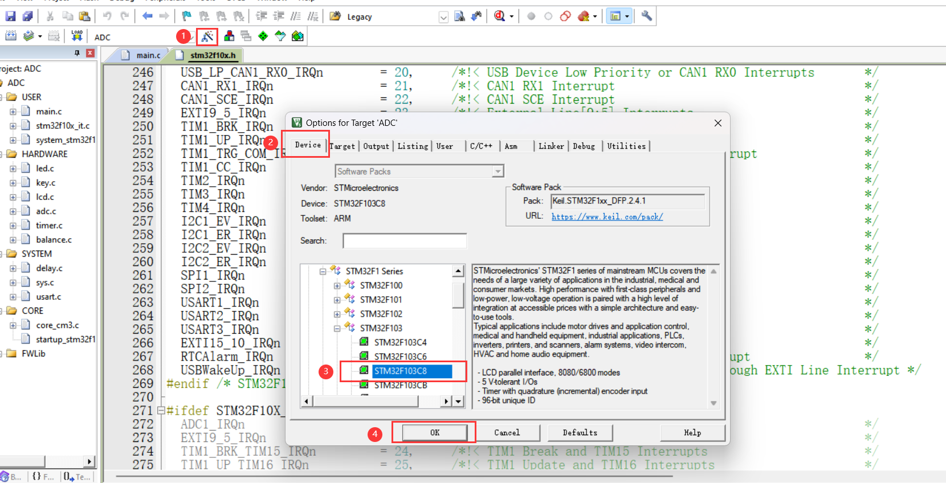Select STM32F103C4 in device list
Screen dimensions: 946x483
tap(400, 342)
